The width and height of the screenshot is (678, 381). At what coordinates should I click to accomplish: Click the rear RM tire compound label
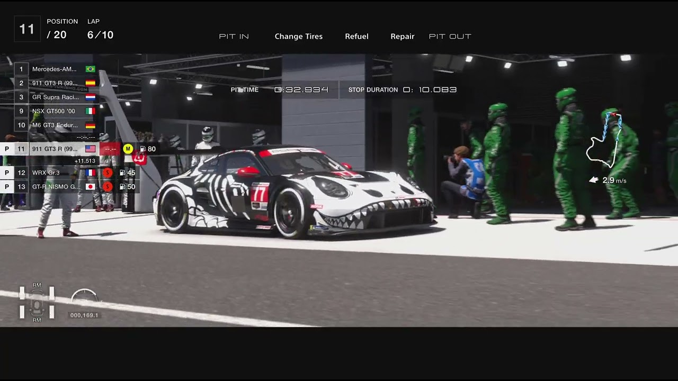pyautogui.click(x=37, y=320)
